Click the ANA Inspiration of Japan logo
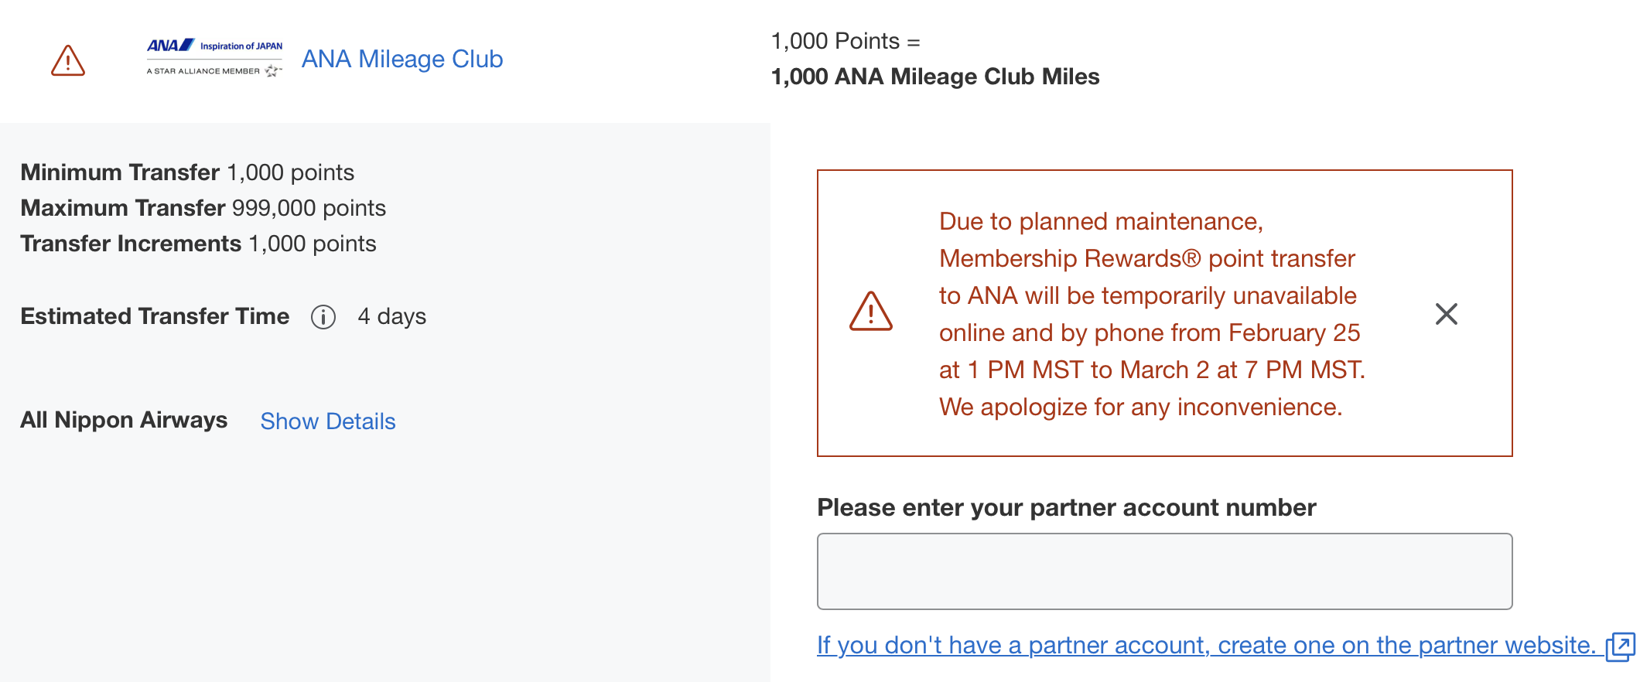 [x=214, y=45]
